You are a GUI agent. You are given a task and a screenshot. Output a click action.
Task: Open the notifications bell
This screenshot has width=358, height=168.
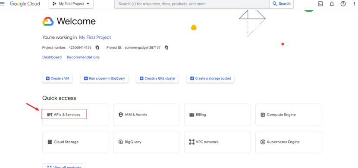pos(332,3)
